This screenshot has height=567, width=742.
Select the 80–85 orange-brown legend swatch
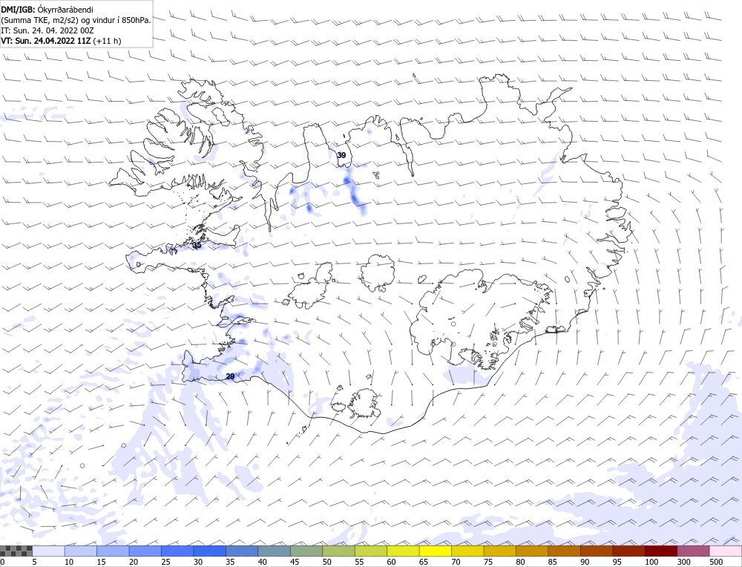click(x=532, y=551)
